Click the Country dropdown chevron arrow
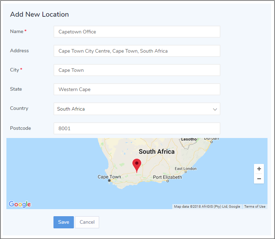The width and height of the screenshot is (275, 239). coord(215,109)
